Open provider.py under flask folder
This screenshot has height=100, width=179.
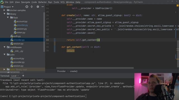coord(22,25)
